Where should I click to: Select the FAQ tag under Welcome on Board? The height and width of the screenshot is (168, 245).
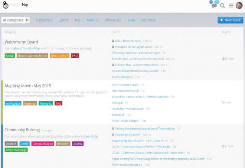click(x=75, y=56)
